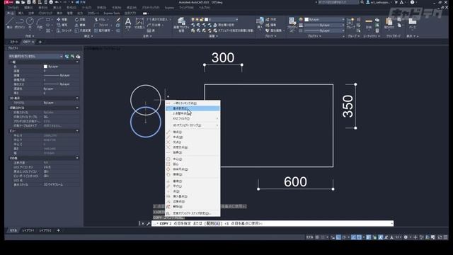
Task: Switch to the レイアウト1 layout tab
Action: coord(28,230)
